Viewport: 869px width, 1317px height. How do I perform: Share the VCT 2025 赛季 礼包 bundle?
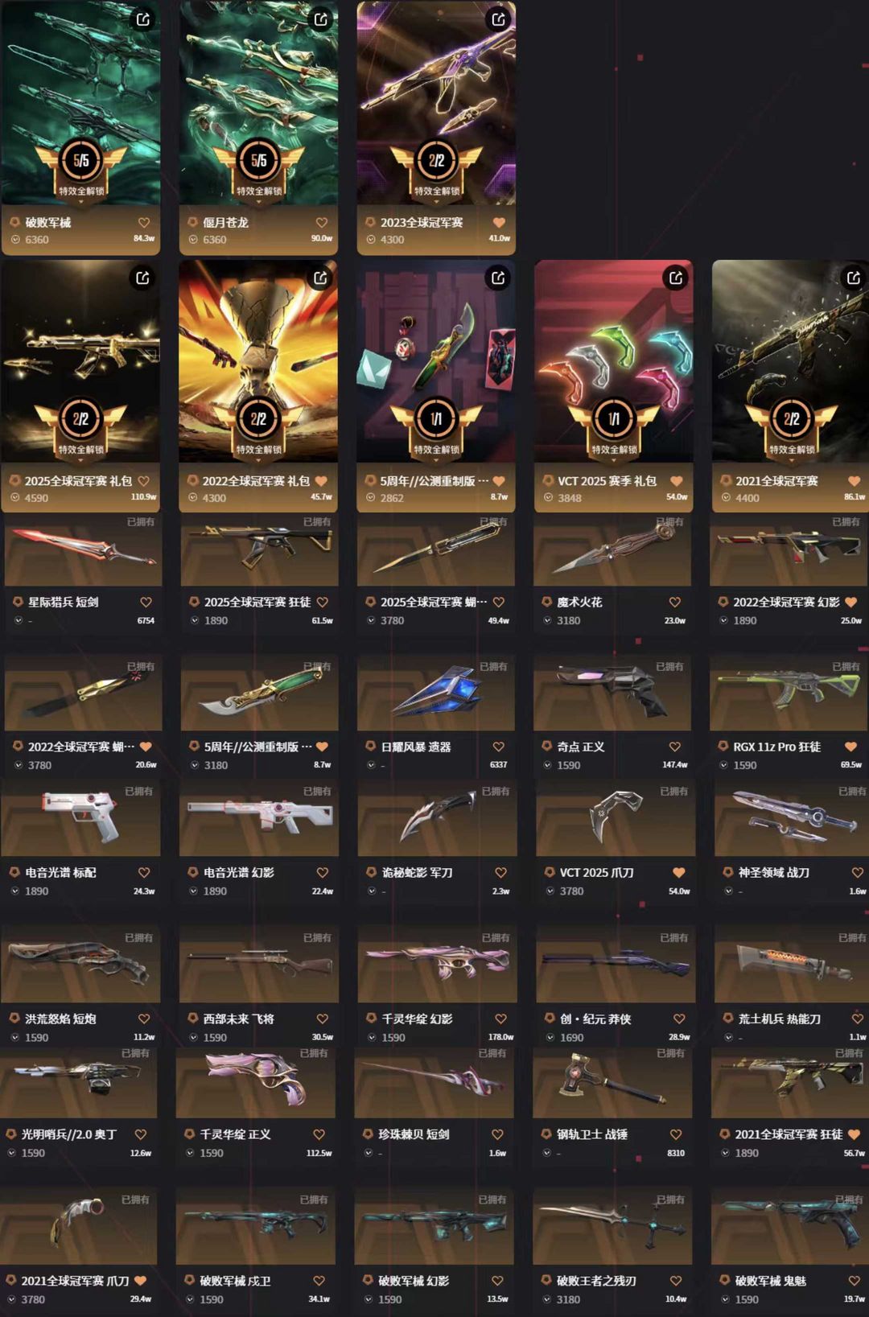[676, 278]
